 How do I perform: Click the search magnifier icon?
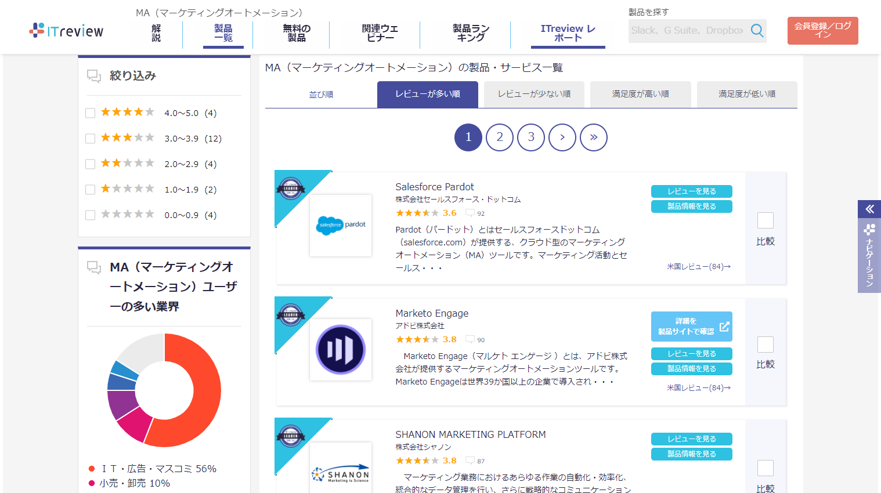point(757,30)
